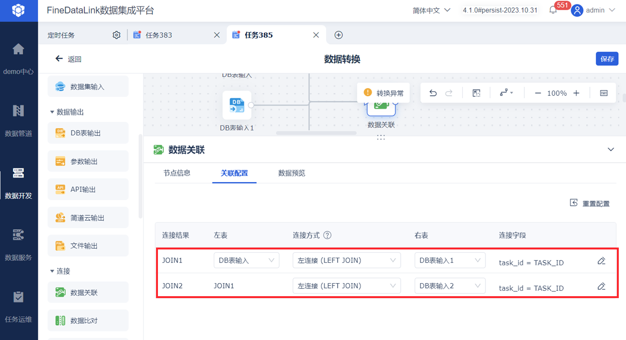Zoom in with the plus icon
626x340 pixels.
coord(576,93)
